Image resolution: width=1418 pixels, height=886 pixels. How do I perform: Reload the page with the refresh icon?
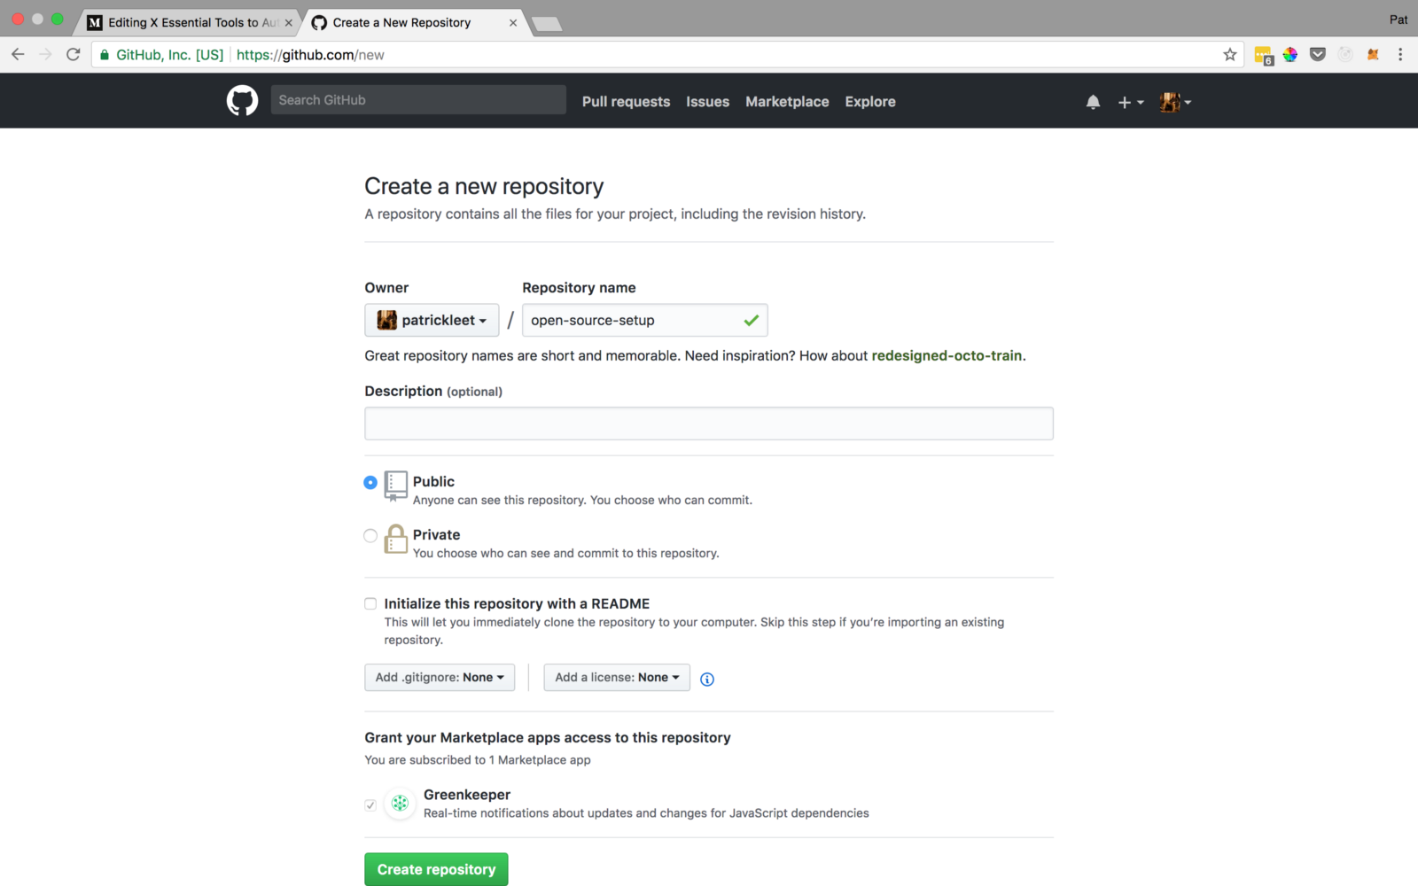pos(74,55)
